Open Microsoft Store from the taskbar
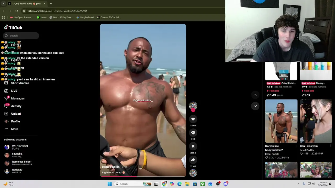 tap(195, 184)
